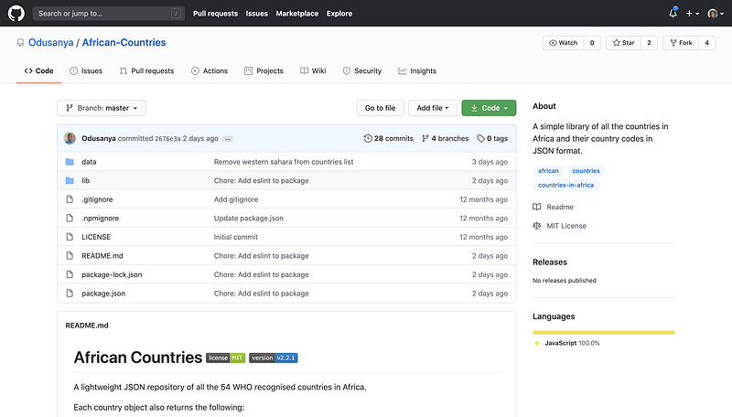
Task: Open the package-lock.json file
Action: pos(112,274)
